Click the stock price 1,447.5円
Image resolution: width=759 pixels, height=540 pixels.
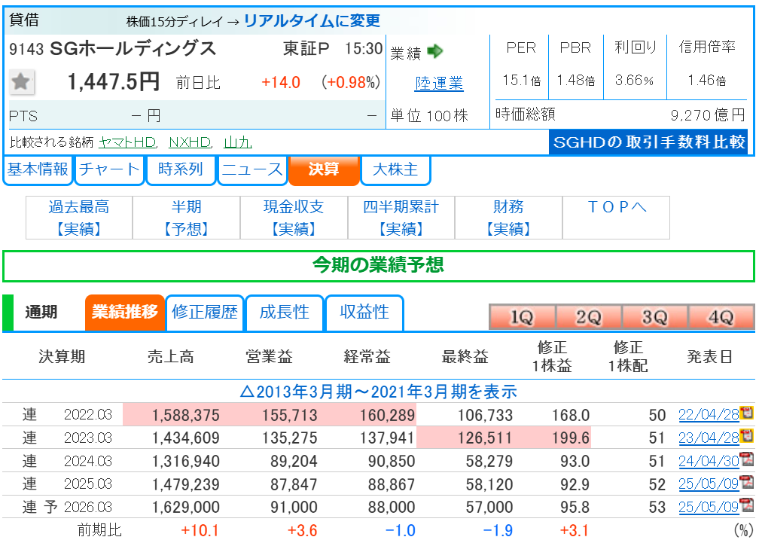pos(114,81)
